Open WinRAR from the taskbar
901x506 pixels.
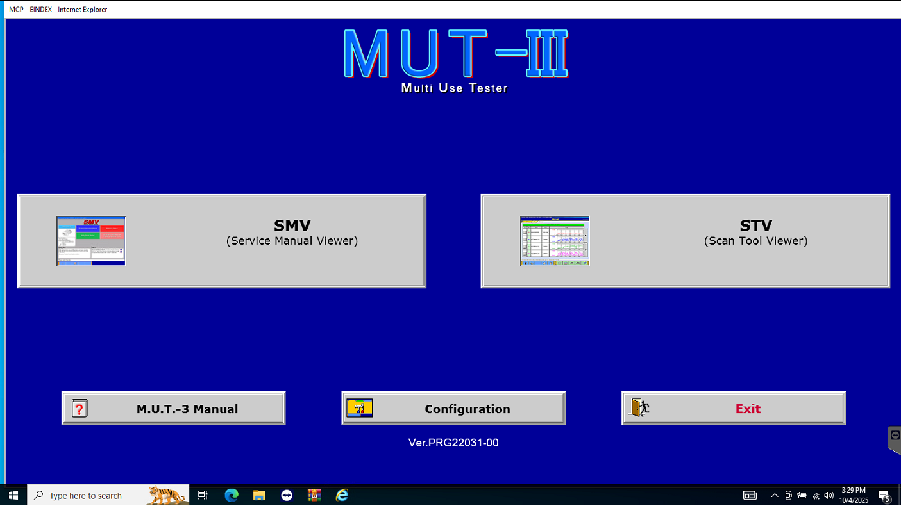[314, 494]
